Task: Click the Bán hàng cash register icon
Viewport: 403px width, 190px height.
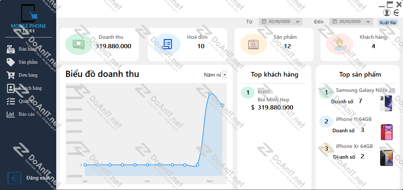Action: click(11, 49)
